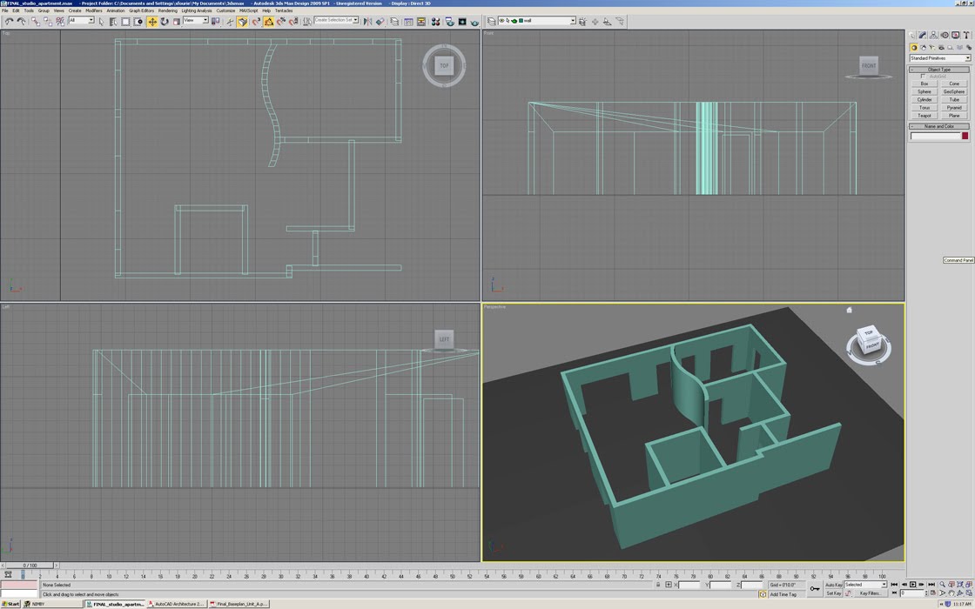The width and height of the screenshot is (975, 609).
Task: Open the key mode 'Selected' dropdown
Action: 865,585
